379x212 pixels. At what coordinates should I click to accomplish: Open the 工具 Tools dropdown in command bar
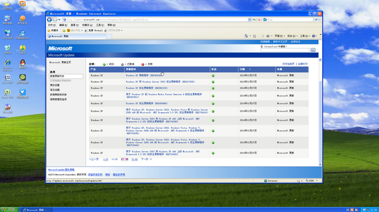[x=305, y=36]
